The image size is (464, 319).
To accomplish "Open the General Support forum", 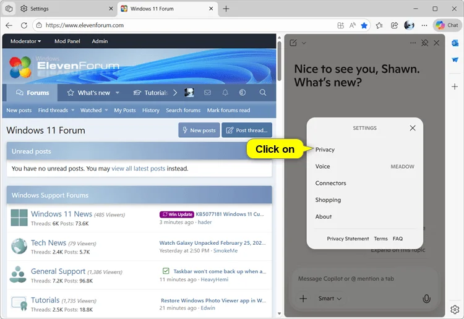I will coord(58,271).
